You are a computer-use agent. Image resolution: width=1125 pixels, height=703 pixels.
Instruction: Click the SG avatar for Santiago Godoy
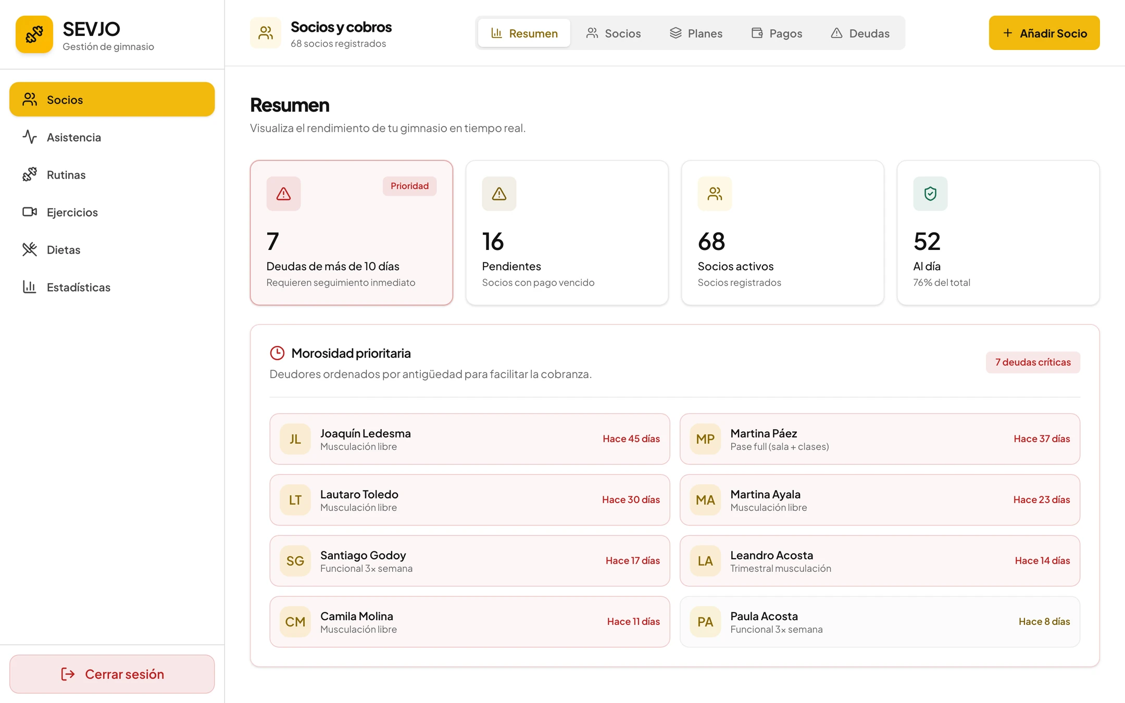(295, 561)
